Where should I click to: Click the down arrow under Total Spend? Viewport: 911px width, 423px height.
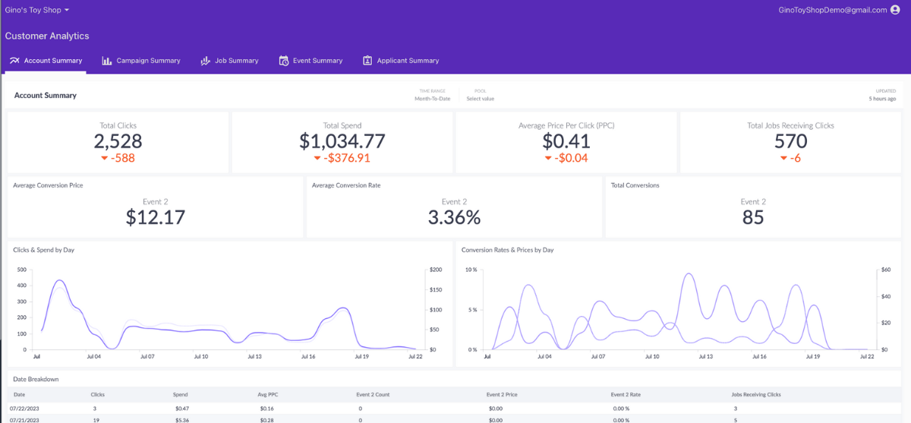click(317, 159)
